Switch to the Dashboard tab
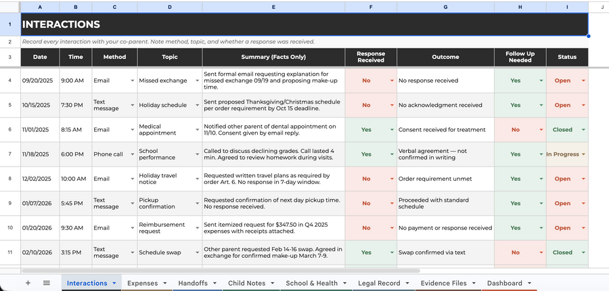Screen dimensions: 609x291 [505, 284]
